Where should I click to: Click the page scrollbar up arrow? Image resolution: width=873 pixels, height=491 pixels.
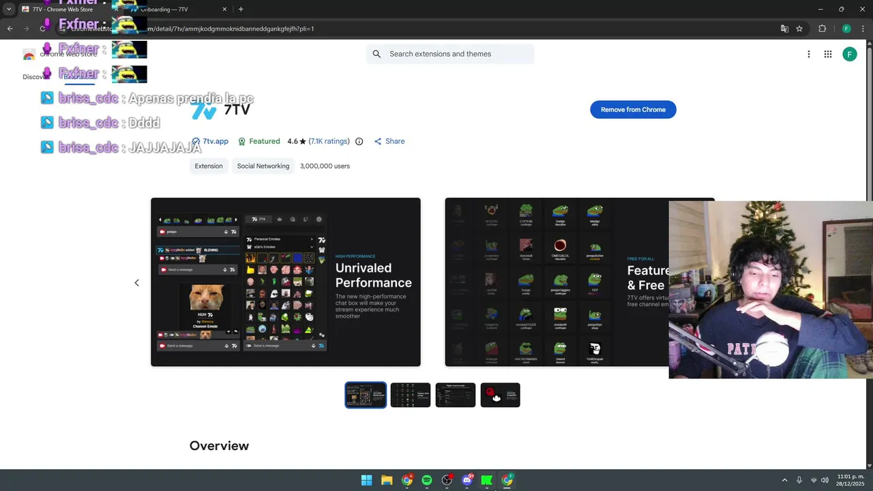[869, 43]
